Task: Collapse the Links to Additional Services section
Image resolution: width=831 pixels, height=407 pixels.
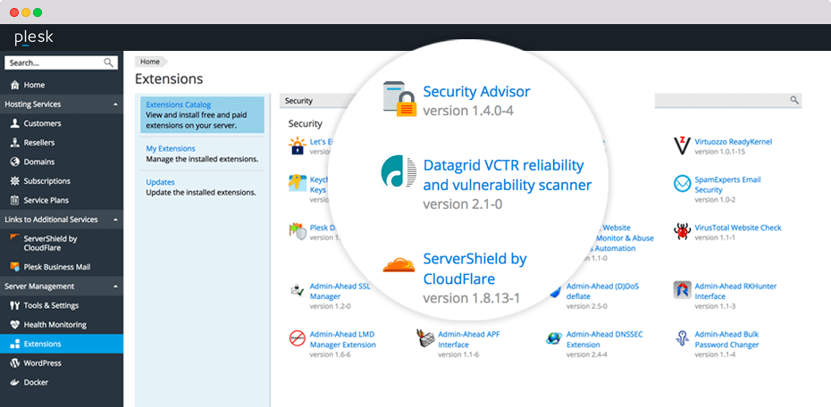Action: (115, 220)
